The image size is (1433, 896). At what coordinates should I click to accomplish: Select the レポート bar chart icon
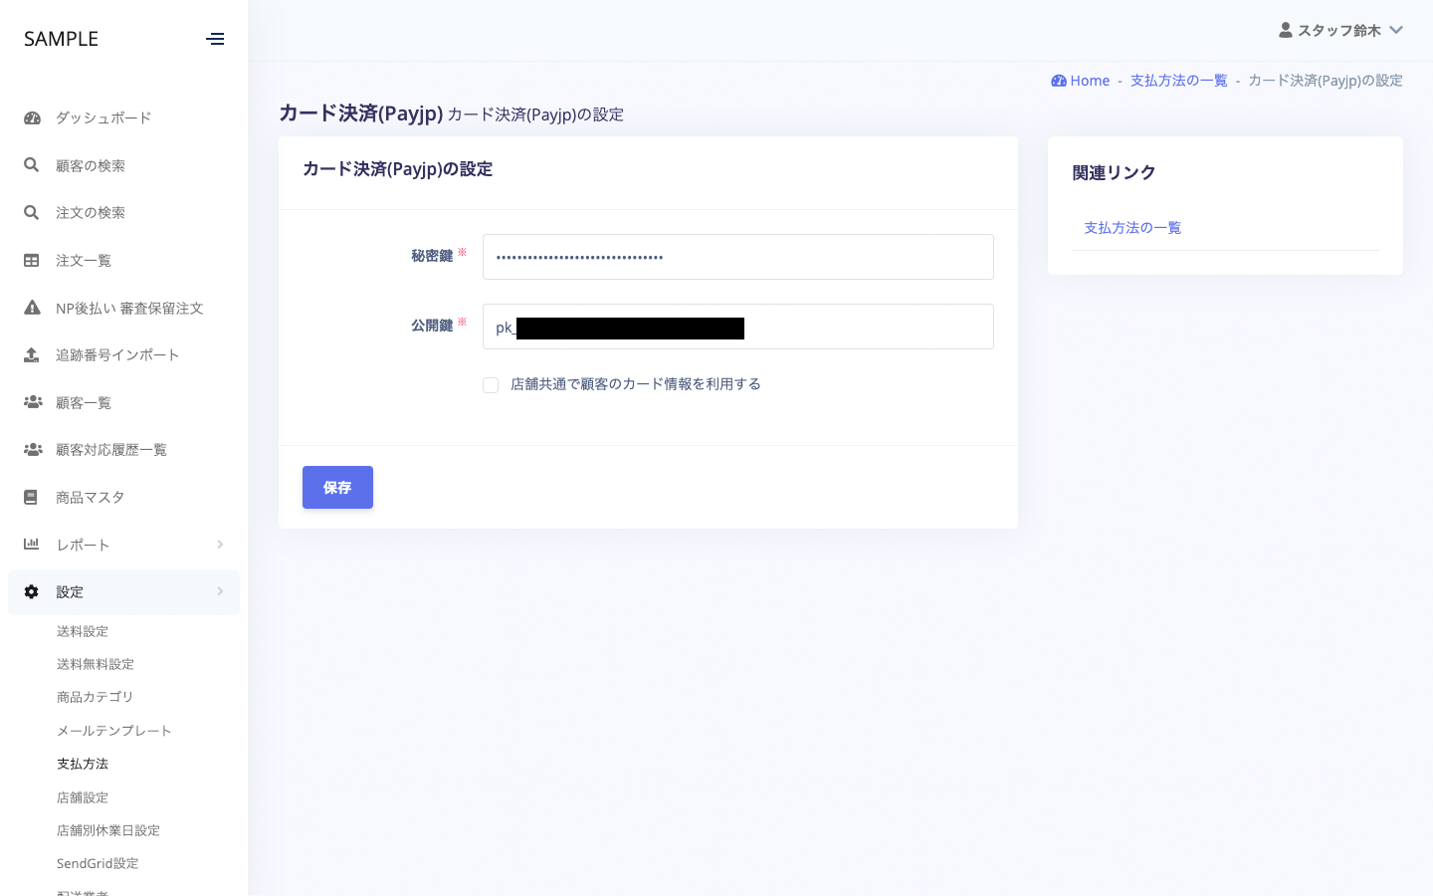pos(31,545)
